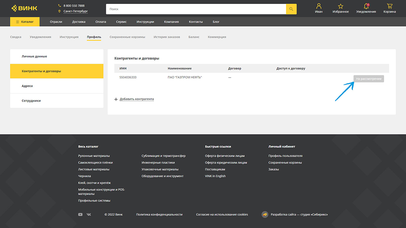Open Упаковочные материалы footer link
Viewport: 406px width, 228px height.
coord(160,169)
